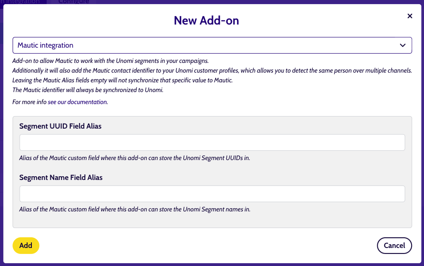
Task: Open the see our documentation link
Action: [x=77, y=102]
